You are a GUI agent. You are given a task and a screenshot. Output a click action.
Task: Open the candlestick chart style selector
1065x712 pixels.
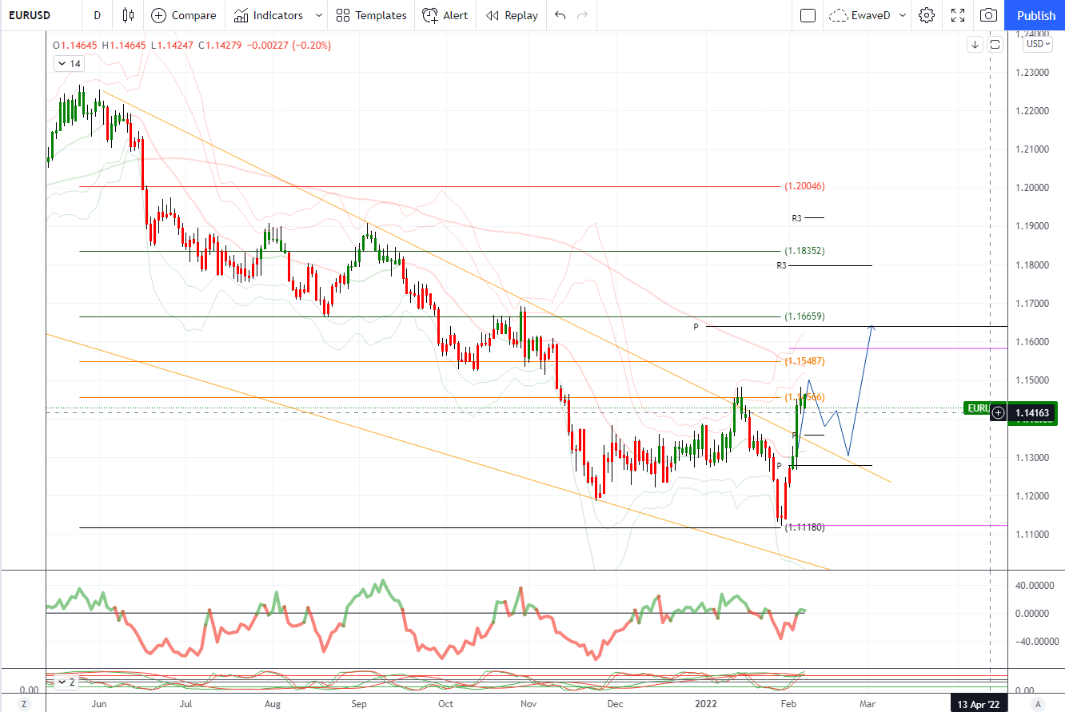coord(128,15)
